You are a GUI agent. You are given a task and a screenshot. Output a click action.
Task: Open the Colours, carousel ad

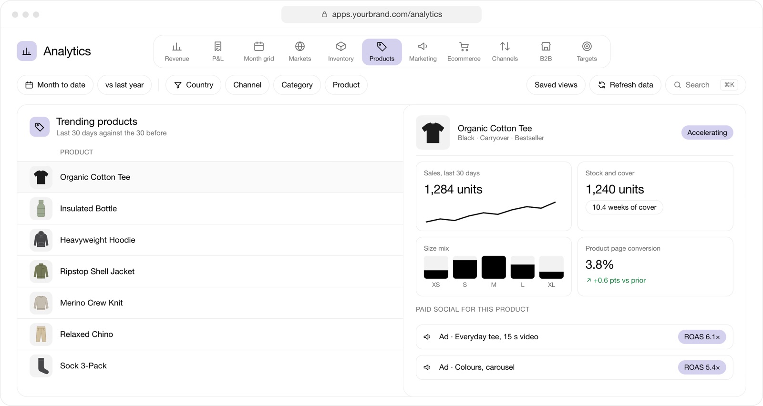coord(575,367)
